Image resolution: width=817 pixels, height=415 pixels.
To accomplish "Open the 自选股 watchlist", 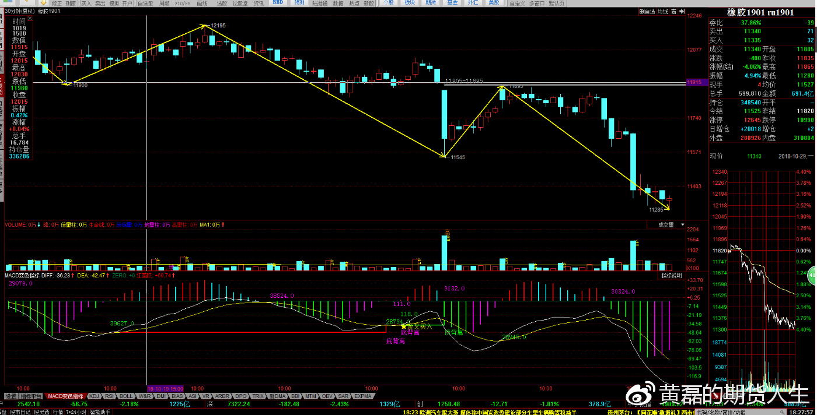I will [145, 3].
